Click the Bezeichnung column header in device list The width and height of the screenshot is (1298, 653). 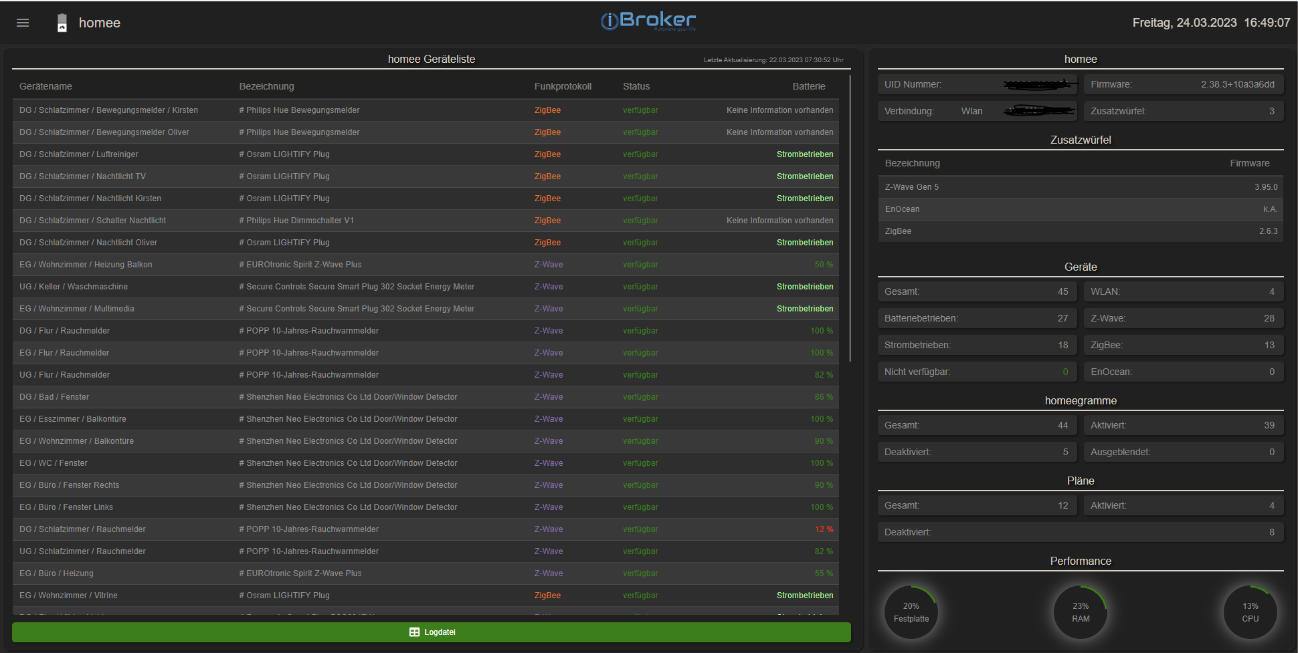[266, 86]
